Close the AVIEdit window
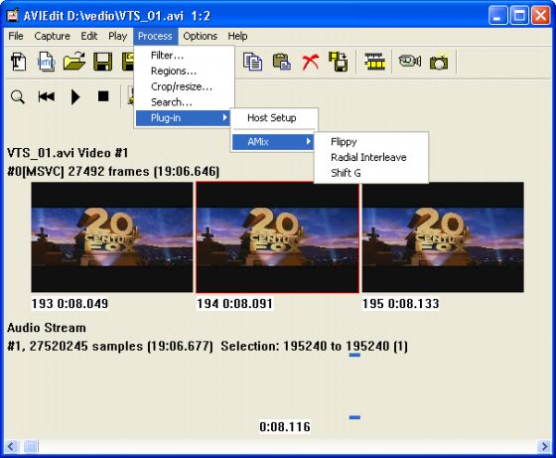 pos(541,15)
